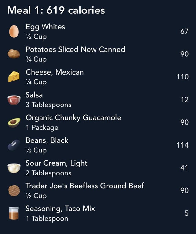The image size is (196, 234).
Task: Tap the taco seasoning jar icon
Action: [x=14, y=213]
